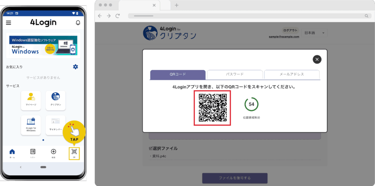Click the browser address bar
The image size is (375, 186).
pos(249,16)
